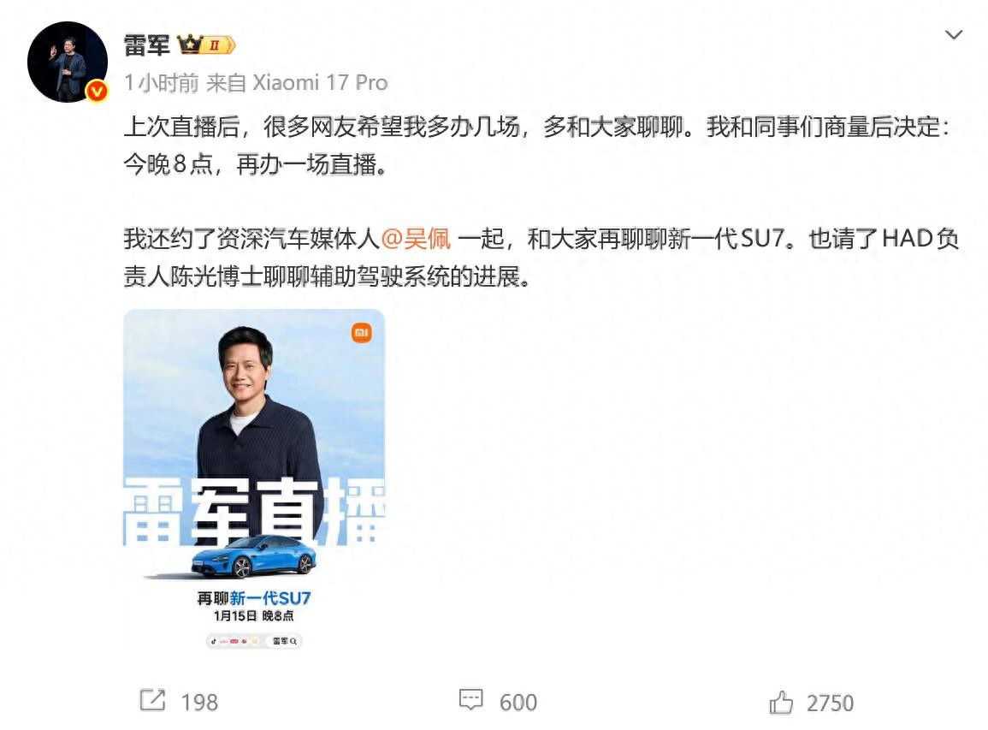Open the repost/share icon
Image resolution: width=988 pixels, height=730 pixels.
[152, 700]
